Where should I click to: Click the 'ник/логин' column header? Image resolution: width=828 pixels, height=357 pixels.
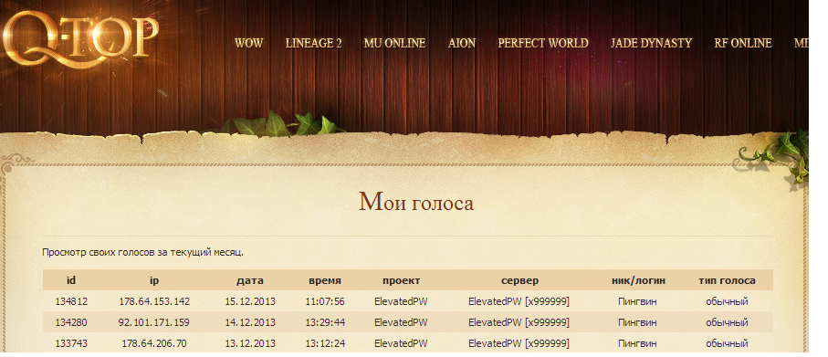[x=638, y=281]
